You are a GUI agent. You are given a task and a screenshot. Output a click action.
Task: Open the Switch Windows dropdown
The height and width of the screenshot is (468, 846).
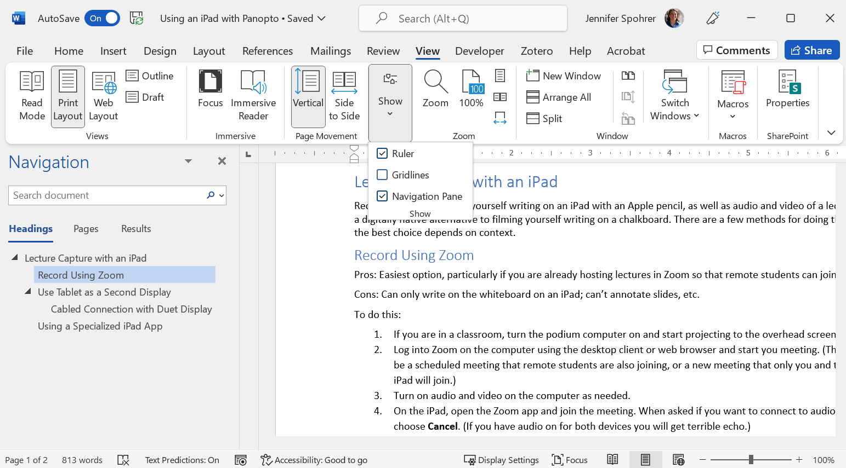coord(675,96)
